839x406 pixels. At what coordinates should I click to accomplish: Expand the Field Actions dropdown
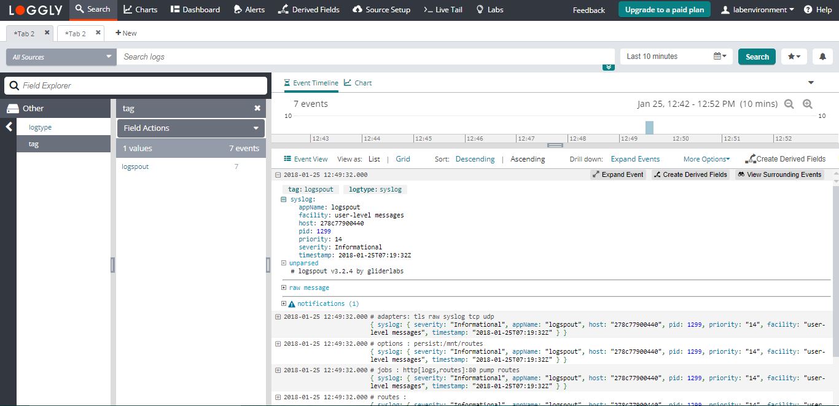coord(190,128)
